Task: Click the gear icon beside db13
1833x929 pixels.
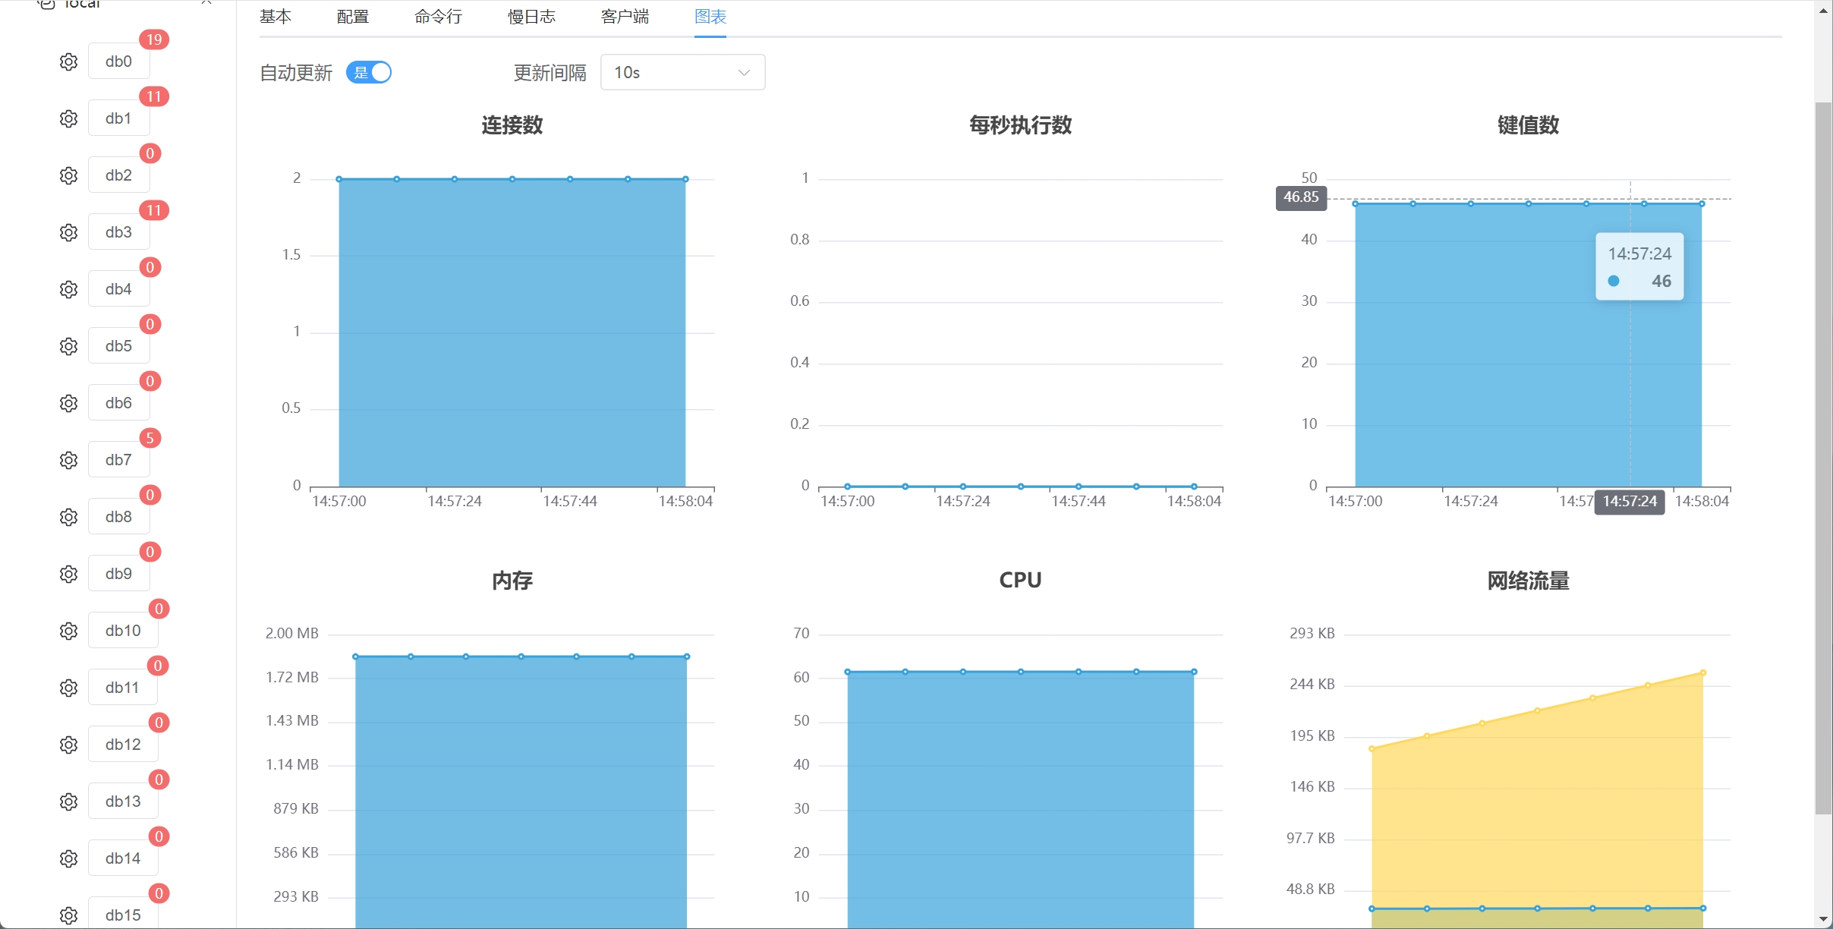Action: coord(68,801)
